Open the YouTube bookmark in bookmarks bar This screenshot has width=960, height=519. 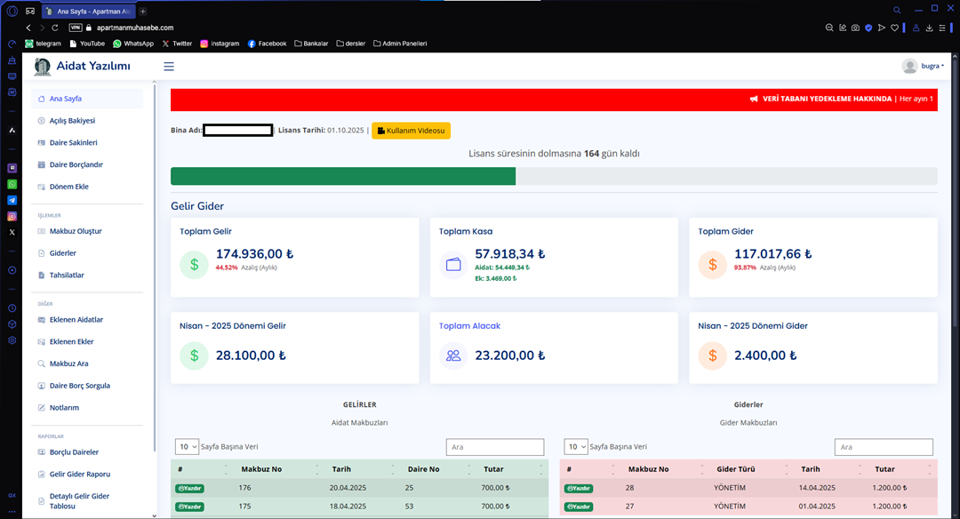[87, 43]
